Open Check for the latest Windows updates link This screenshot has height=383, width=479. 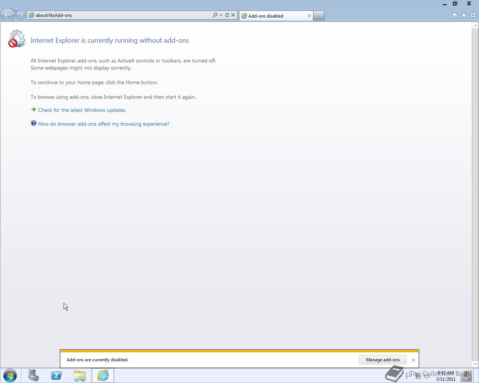(x=82, y=110)
